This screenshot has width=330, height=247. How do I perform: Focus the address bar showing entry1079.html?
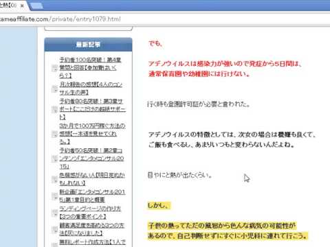tap(160, 19)
